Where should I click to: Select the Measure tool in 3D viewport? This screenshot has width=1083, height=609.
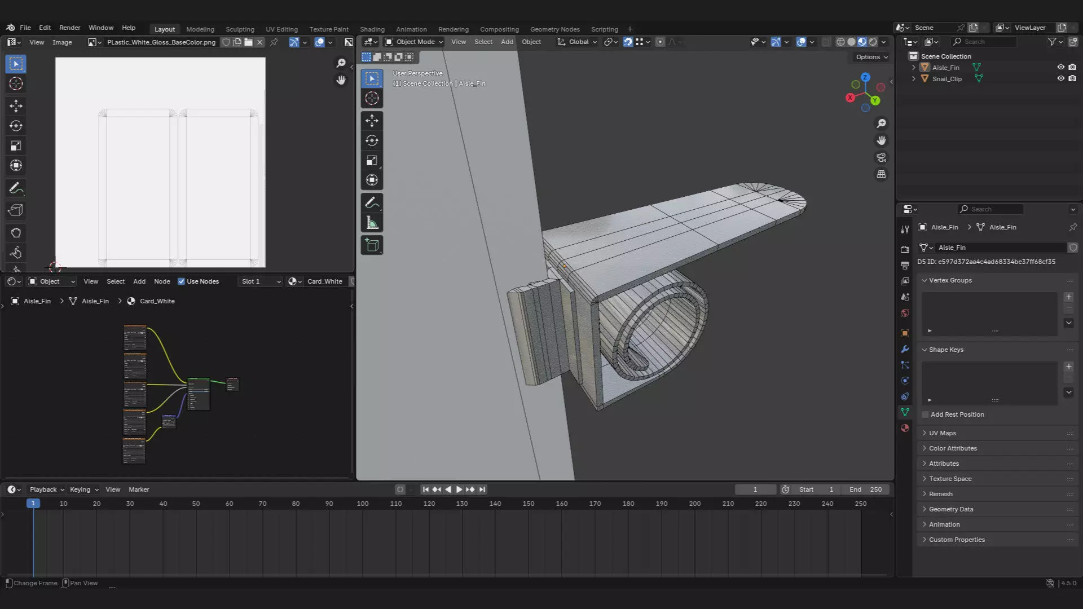coord(372,223)
